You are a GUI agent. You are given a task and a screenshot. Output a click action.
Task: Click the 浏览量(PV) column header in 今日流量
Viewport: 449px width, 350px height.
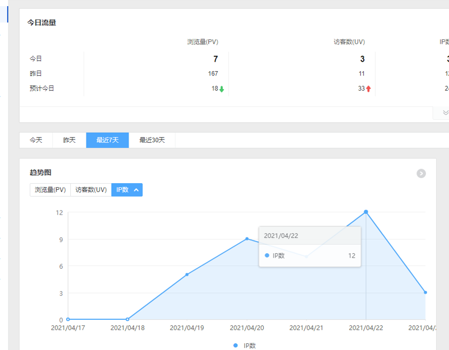203,42
